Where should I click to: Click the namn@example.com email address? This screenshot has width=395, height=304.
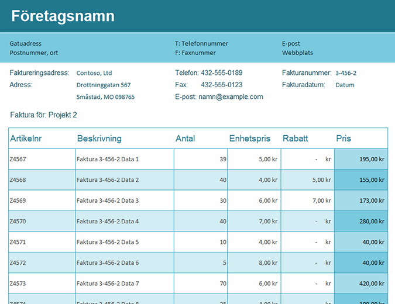coord(231,96)
